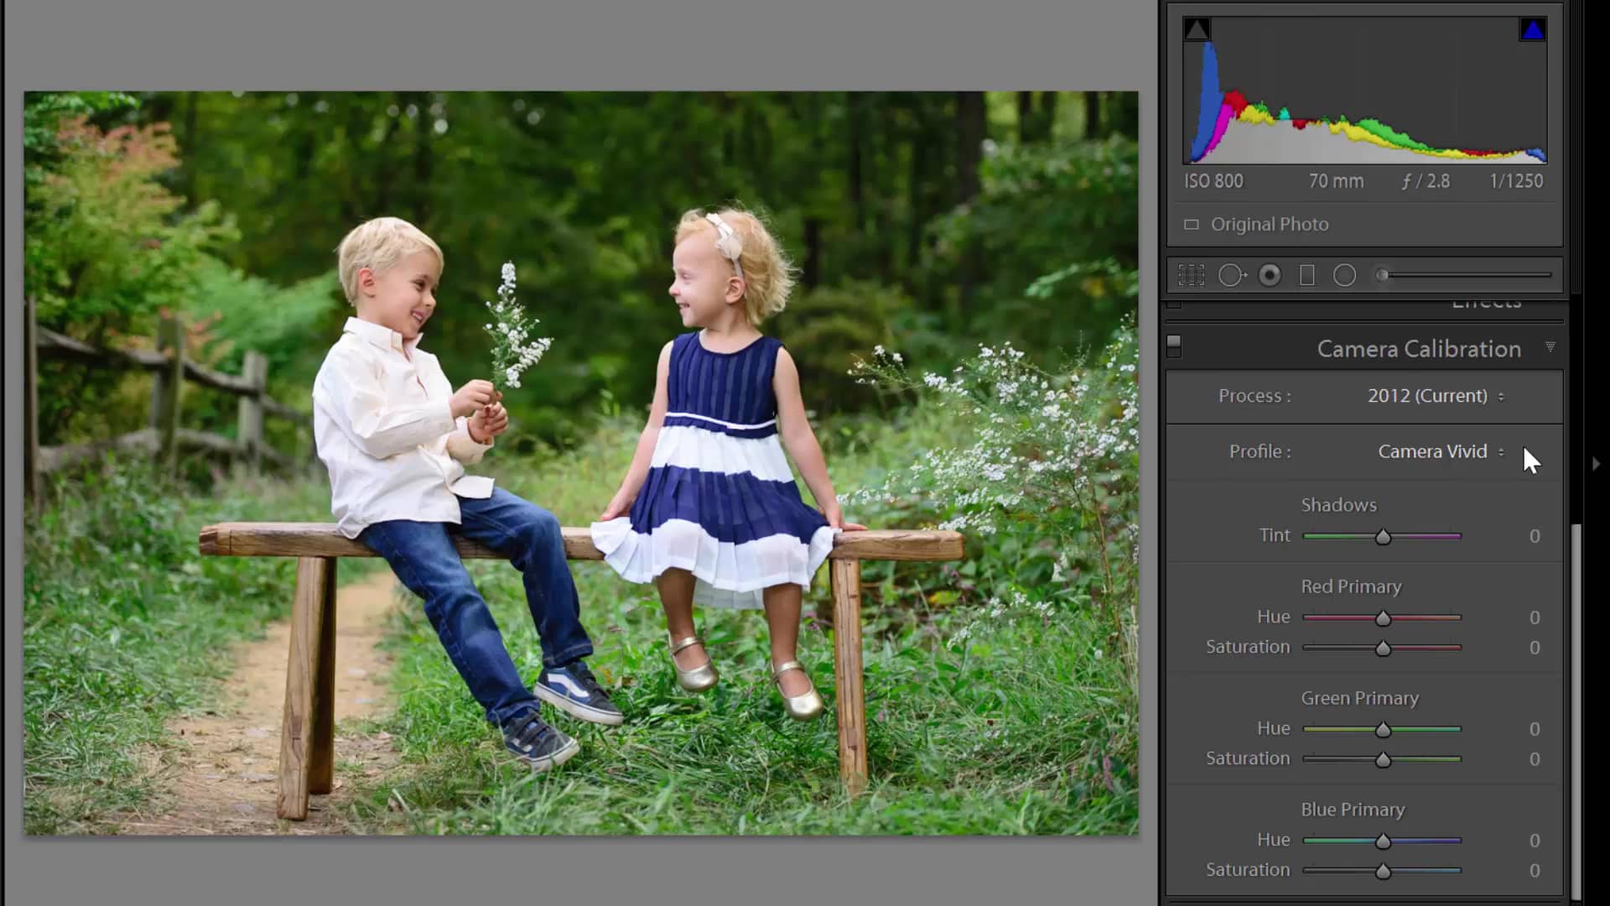Click the Green Primary Saturation value field
Image resolution: width=1610 pixels, height=906 pixels.
[x=1534, y=759]
